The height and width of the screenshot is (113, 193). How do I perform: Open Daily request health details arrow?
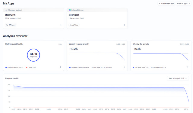(x=60, y=67)
